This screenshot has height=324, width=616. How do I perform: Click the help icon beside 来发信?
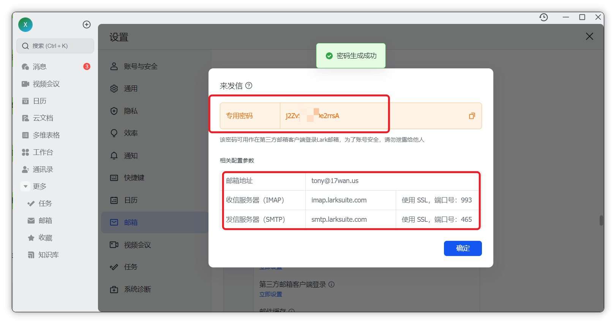249,85
